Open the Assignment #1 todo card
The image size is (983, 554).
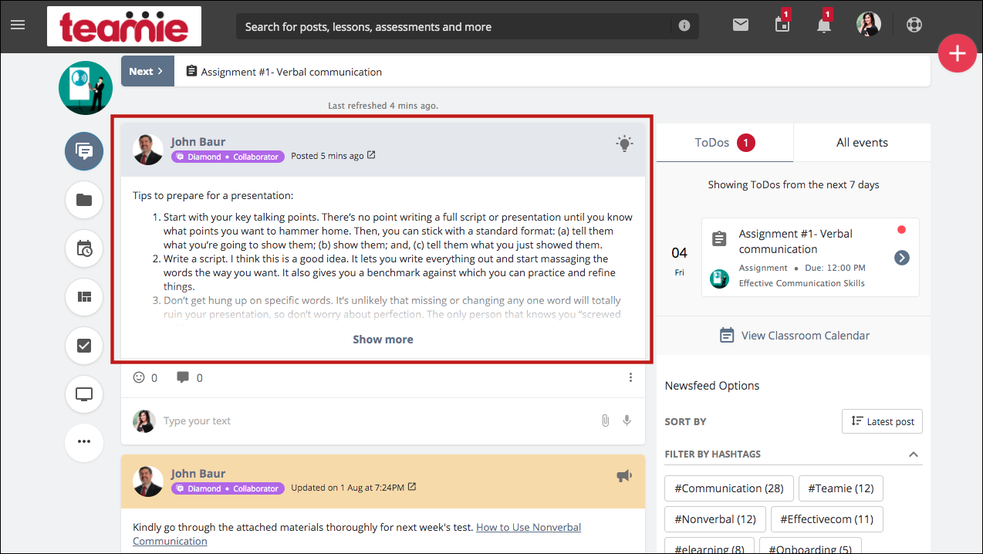click(810, 257)
